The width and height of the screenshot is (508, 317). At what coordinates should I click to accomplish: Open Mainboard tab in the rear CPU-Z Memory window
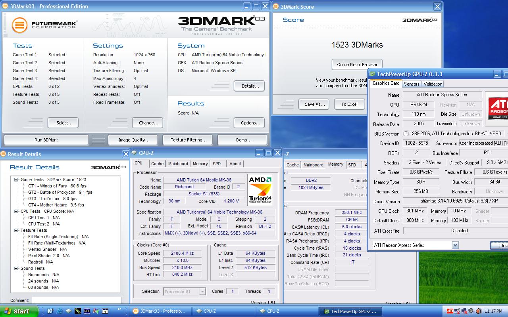pos(314,165)
